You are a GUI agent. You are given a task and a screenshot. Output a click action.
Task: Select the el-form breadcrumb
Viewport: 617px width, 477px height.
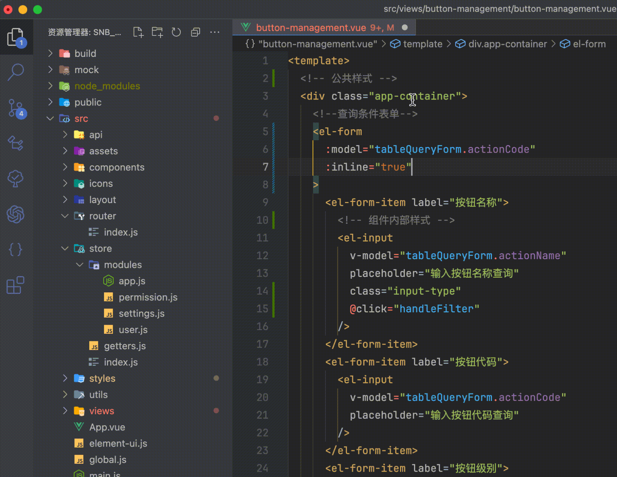point(589,44)
